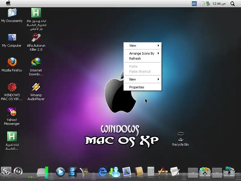Open Arrange Icons By submenu
The image size is (241, 181).
coord(142,53)
